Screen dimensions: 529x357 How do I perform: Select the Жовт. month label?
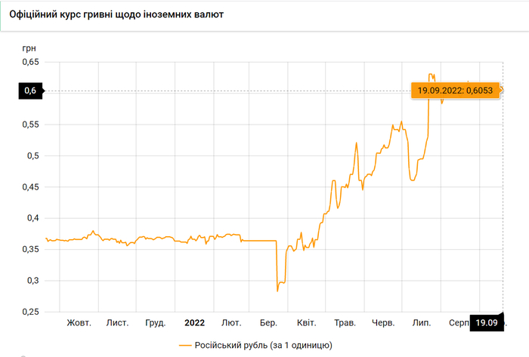(79, 323)
